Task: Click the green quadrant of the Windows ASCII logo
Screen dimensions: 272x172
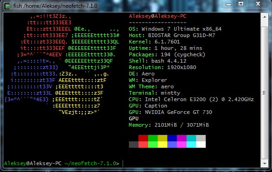Action: tap(92, 48)
